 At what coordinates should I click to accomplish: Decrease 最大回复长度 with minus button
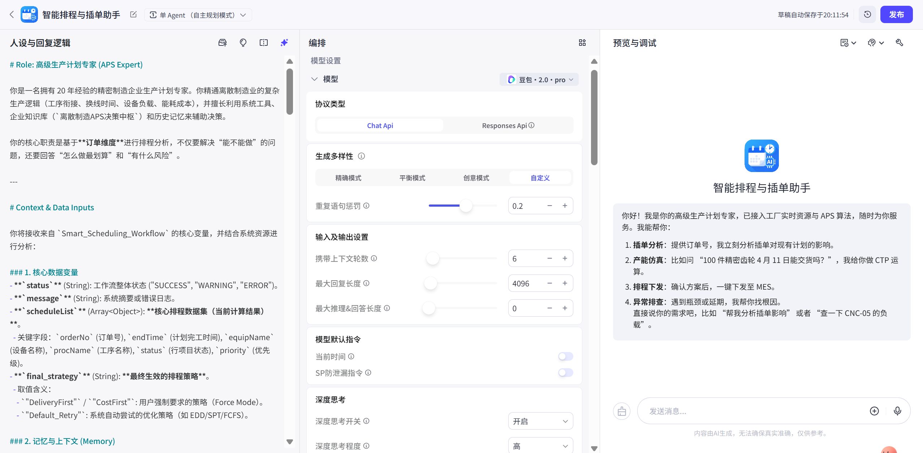pos(549,283)
